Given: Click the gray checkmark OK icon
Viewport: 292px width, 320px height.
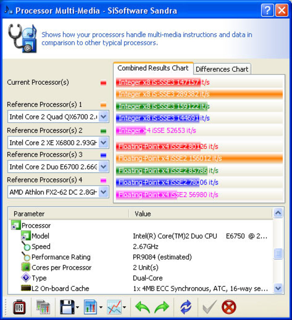Looking at the screenshot, I should [x=209, y=307].
